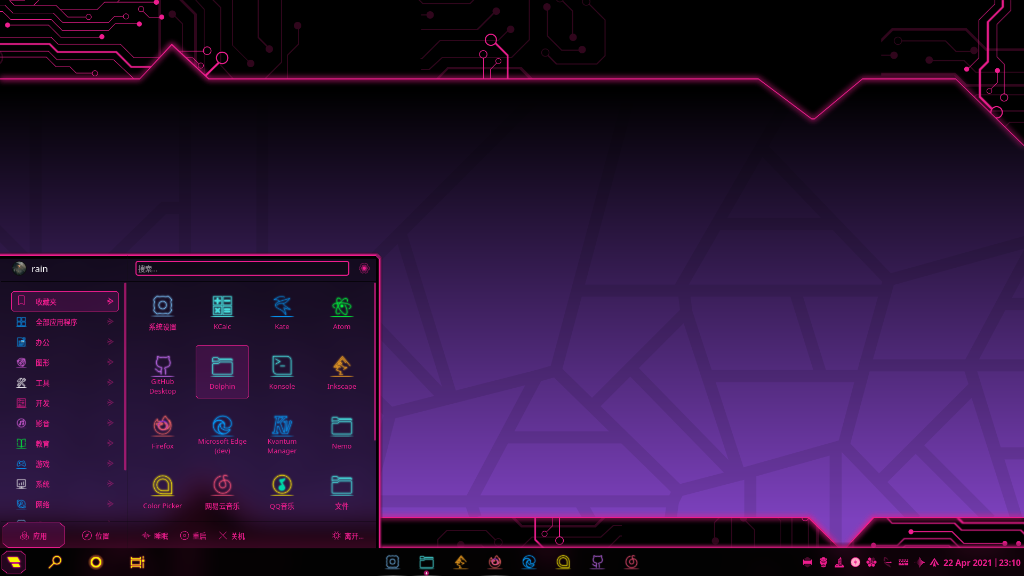Open the 教育 education category
This screenshot has height=576, width=1024.
65,443
